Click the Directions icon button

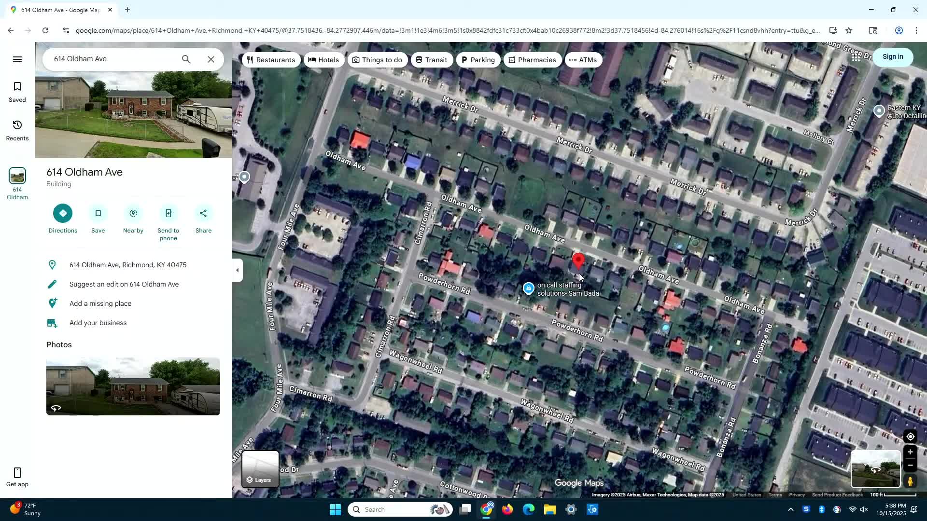[63, 213]
